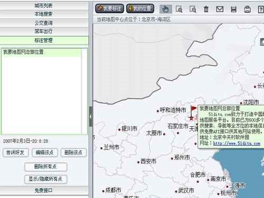Image resolution: width=264 pixels, height=198 pixels.
Task: Click the printer icon
Action: click(247, 9)
